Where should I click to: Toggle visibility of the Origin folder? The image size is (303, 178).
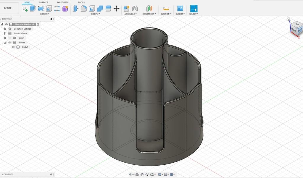coord(10,38)
